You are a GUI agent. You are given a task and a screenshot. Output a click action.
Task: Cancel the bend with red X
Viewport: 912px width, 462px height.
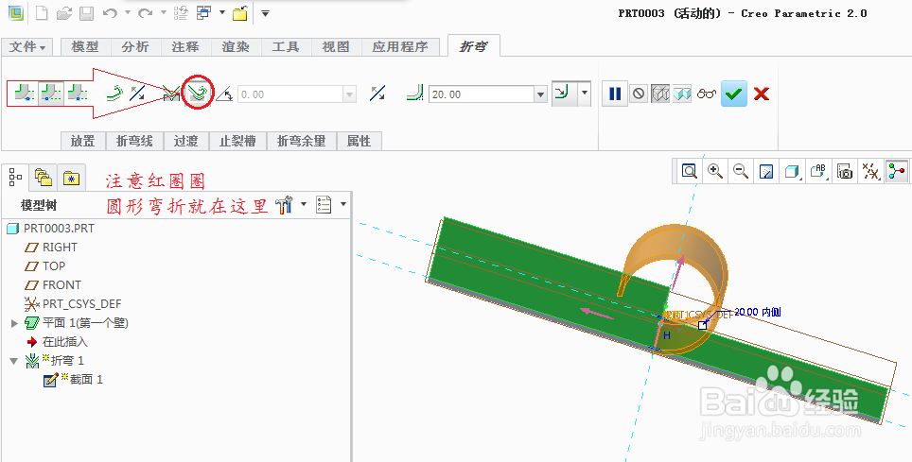click(762, 94)
